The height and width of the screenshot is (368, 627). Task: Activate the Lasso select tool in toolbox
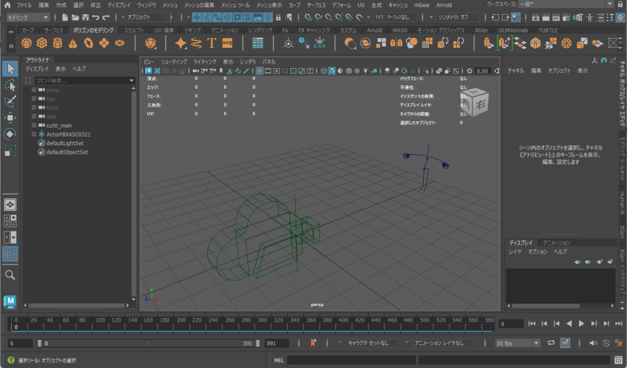click(10, 84)
